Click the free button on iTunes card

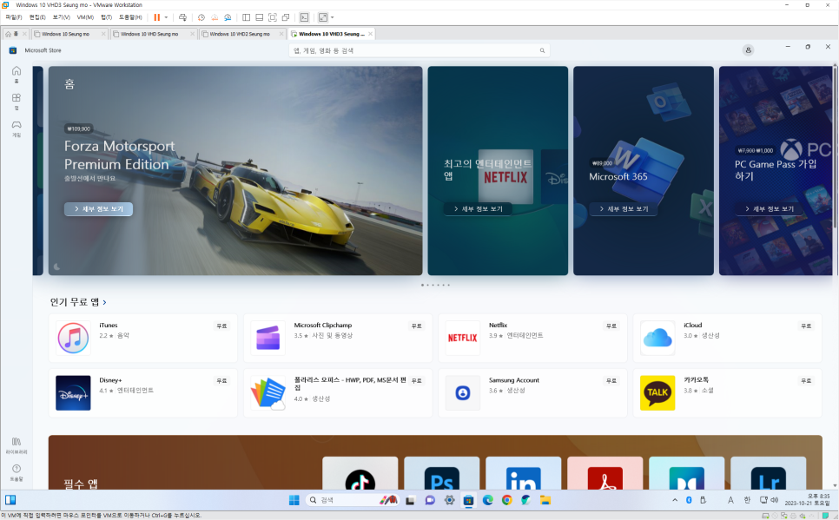(x=221, y=326)
